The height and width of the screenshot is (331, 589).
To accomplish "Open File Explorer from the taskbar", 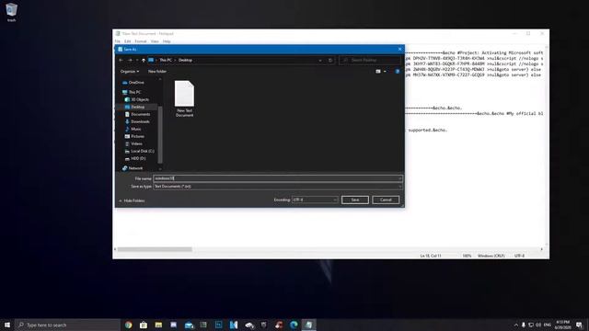I will coord(158,325).
